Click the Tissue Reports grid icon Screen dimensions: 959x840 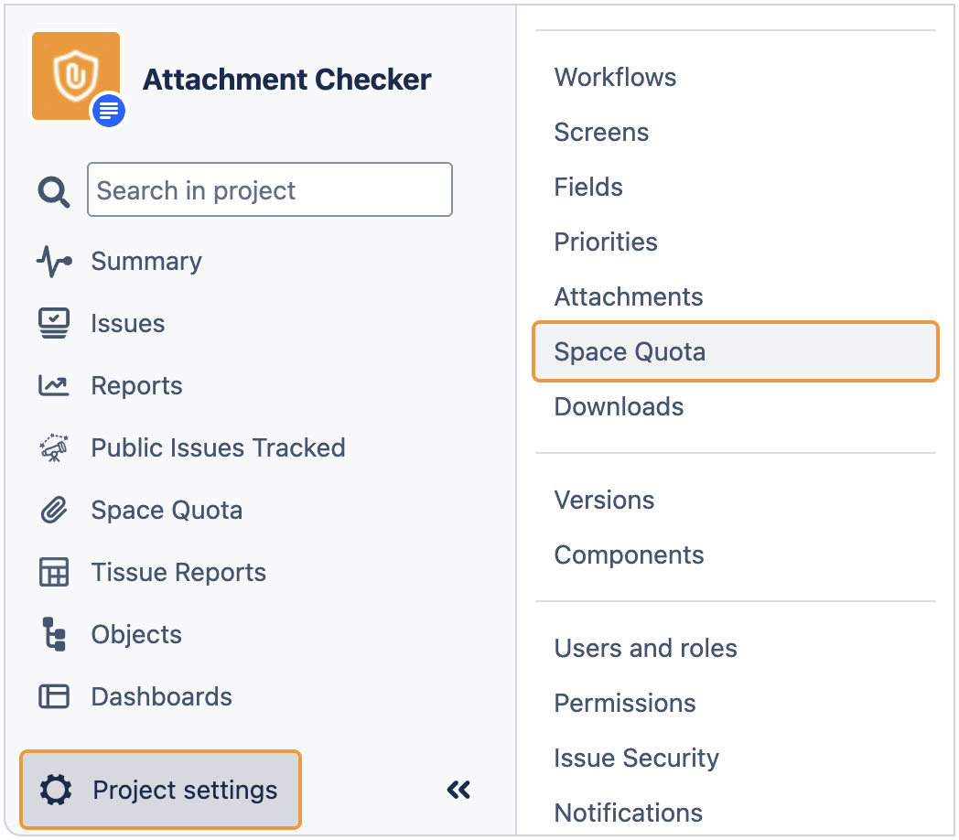coord(54,572)
